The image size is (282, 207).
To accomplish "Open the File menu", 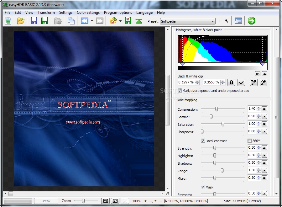I will [8, 13].
